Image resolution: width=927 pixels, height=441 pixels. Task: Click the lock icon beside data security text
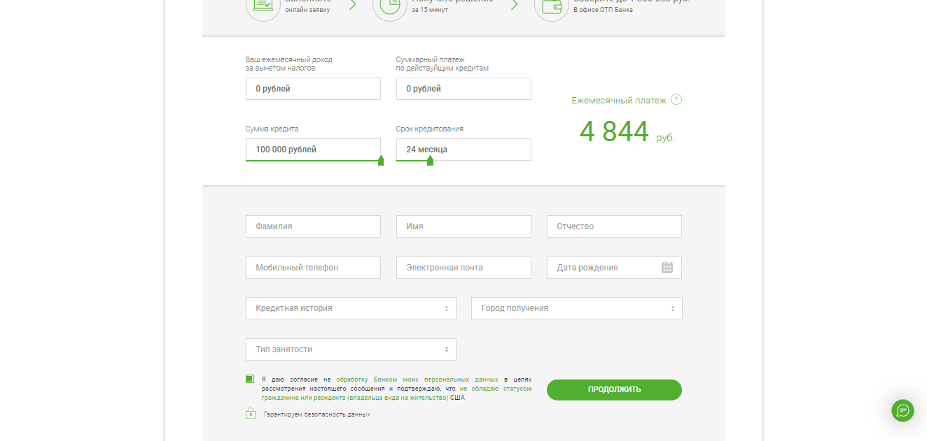tap(251, 414)
